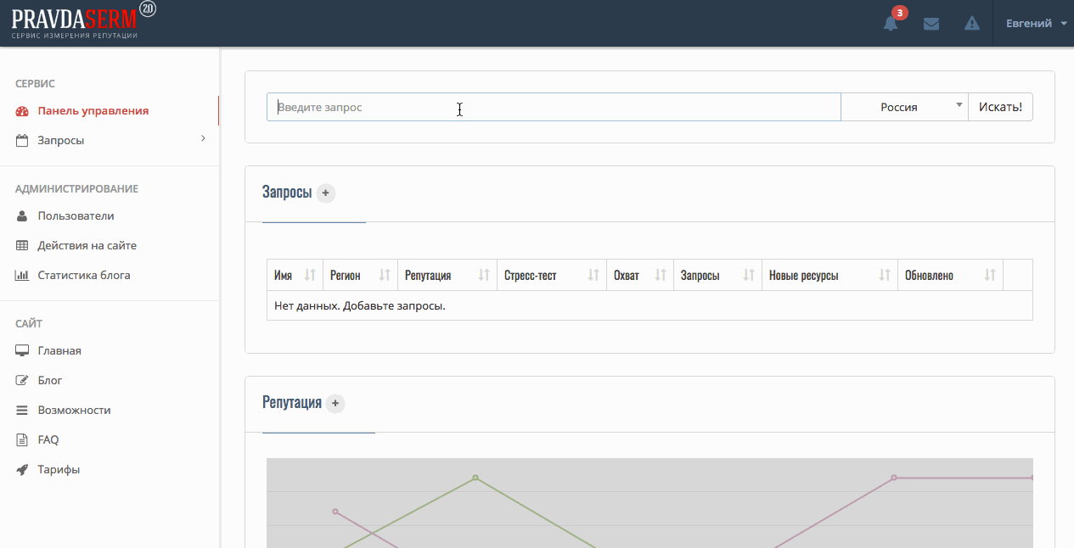
Task: Add a query with Запросы plus icon
Action: click(x=326, y=193)
